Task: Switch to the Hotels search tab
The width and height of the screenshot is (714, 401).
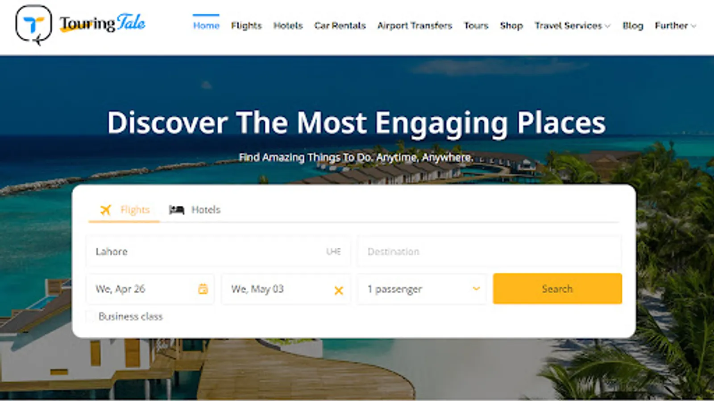Action: (195, 210)
